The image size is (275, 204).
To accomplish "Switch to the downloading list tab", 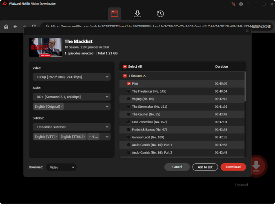I will [x=137, y=14].
